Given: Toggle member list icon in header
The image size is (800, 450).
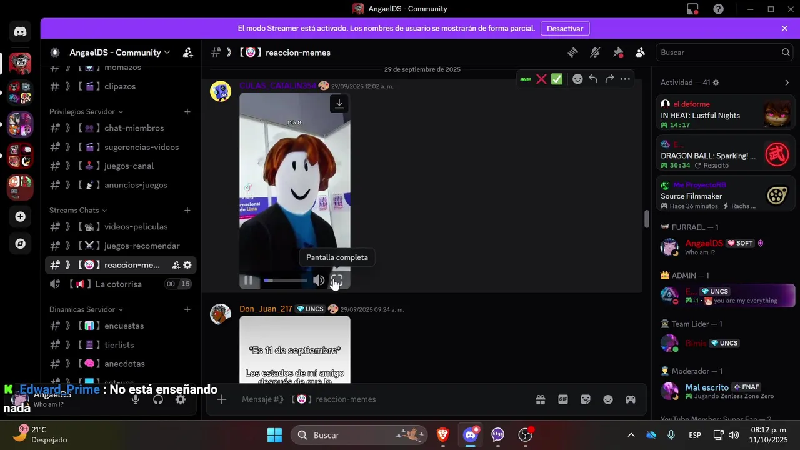Looking at the screenshot, I should (640, 52).
